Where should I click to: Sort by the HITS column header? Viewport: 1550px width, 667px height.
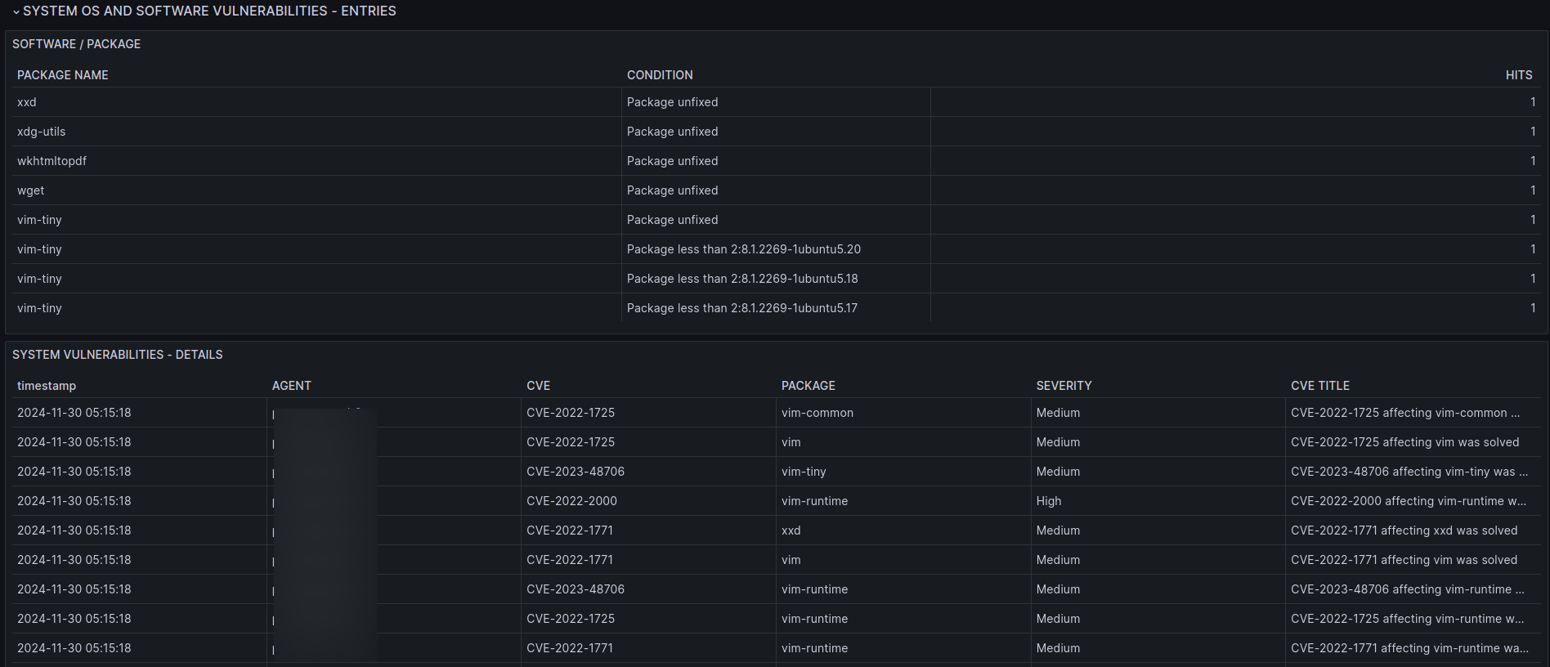click(1518, 75)
